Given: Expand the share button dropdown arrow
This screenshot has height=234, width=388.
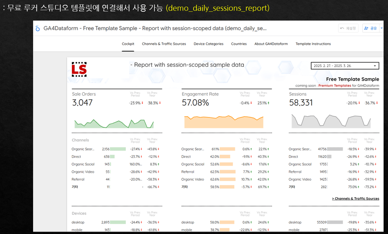Looking at the screenshot, I should tap(381, 28).
